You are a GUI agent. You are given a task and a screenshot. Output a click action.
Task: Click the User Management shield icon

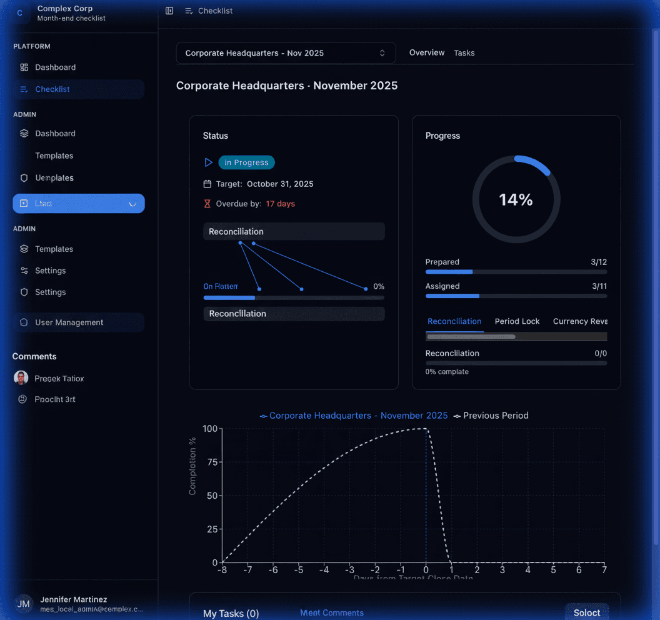pos(24,322)
